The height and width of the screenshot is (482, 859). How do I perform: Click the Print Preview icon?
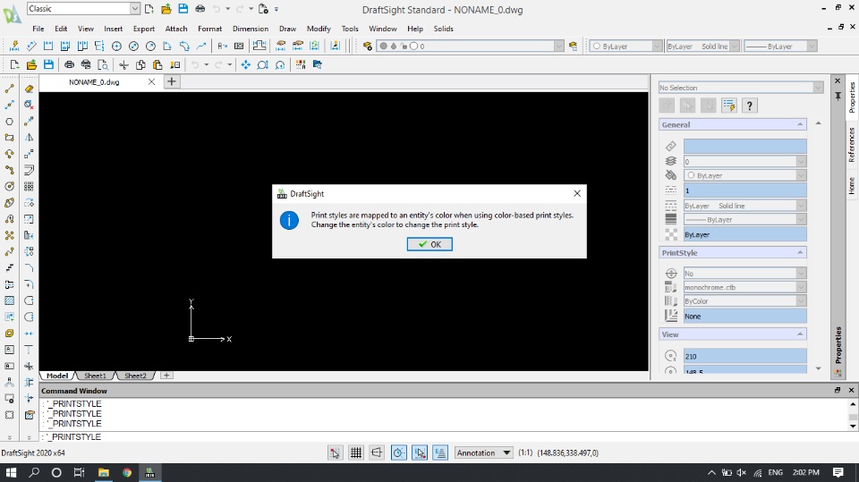102,64
